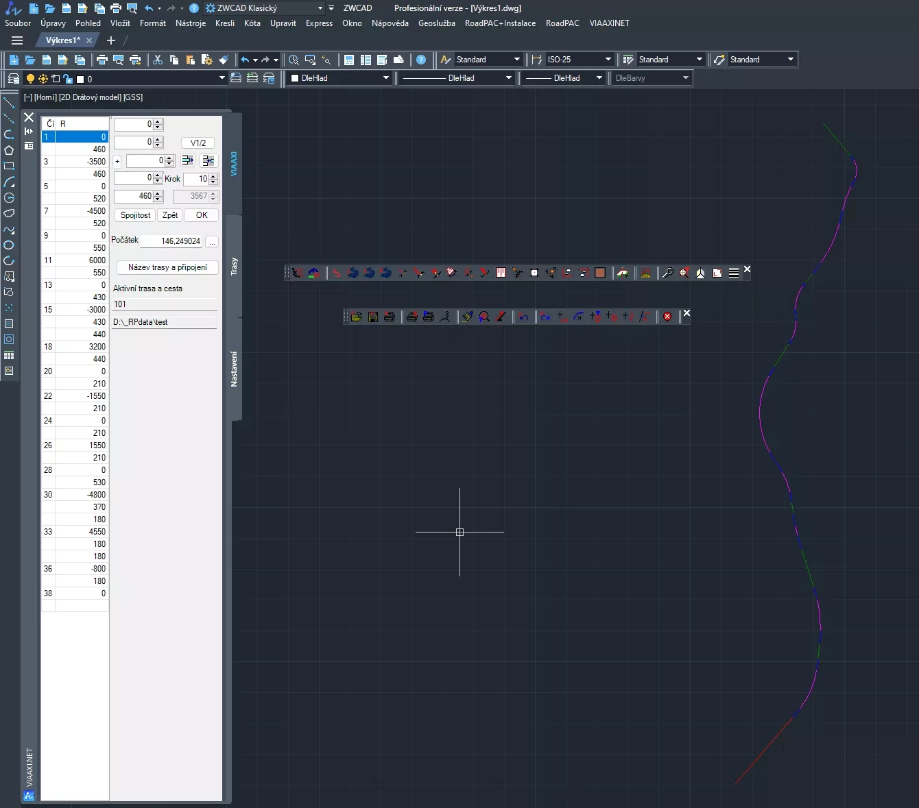Click the red cancel icon in lower floating toolbar
The height and width of the screenshot is (808, 919).
point(667,317)
